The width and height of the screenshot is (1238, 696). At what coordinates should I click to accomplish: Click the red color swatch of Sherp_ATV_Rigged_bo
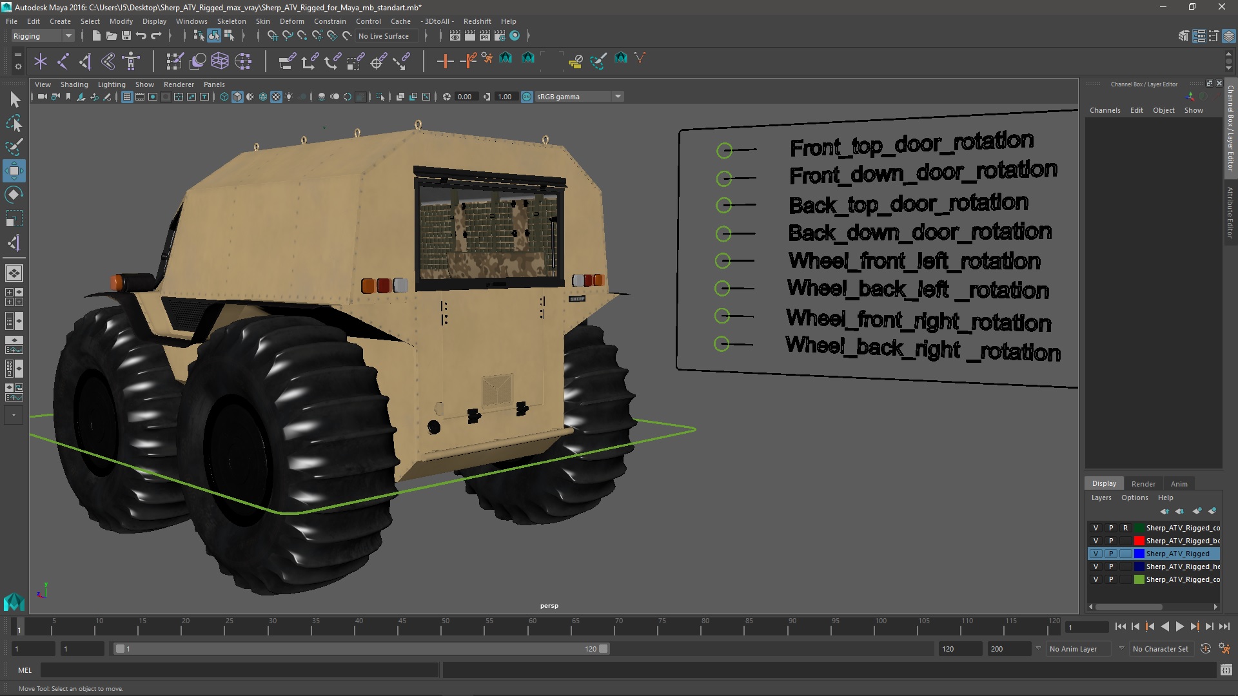click(x=1139, y=541)
